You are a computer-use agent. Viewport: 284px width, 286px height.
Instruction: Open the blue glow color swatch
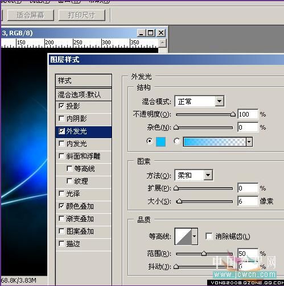160,142
